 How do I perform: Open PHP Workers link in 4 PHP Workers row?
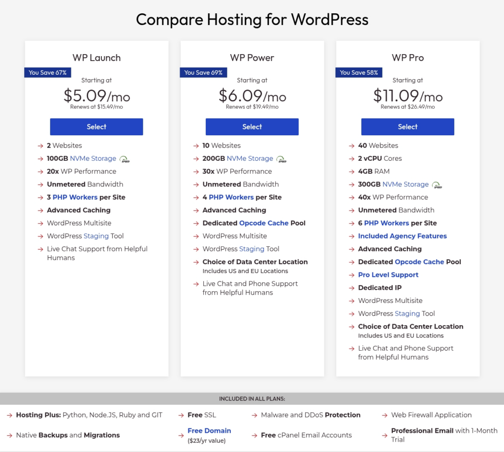(231, 197)
